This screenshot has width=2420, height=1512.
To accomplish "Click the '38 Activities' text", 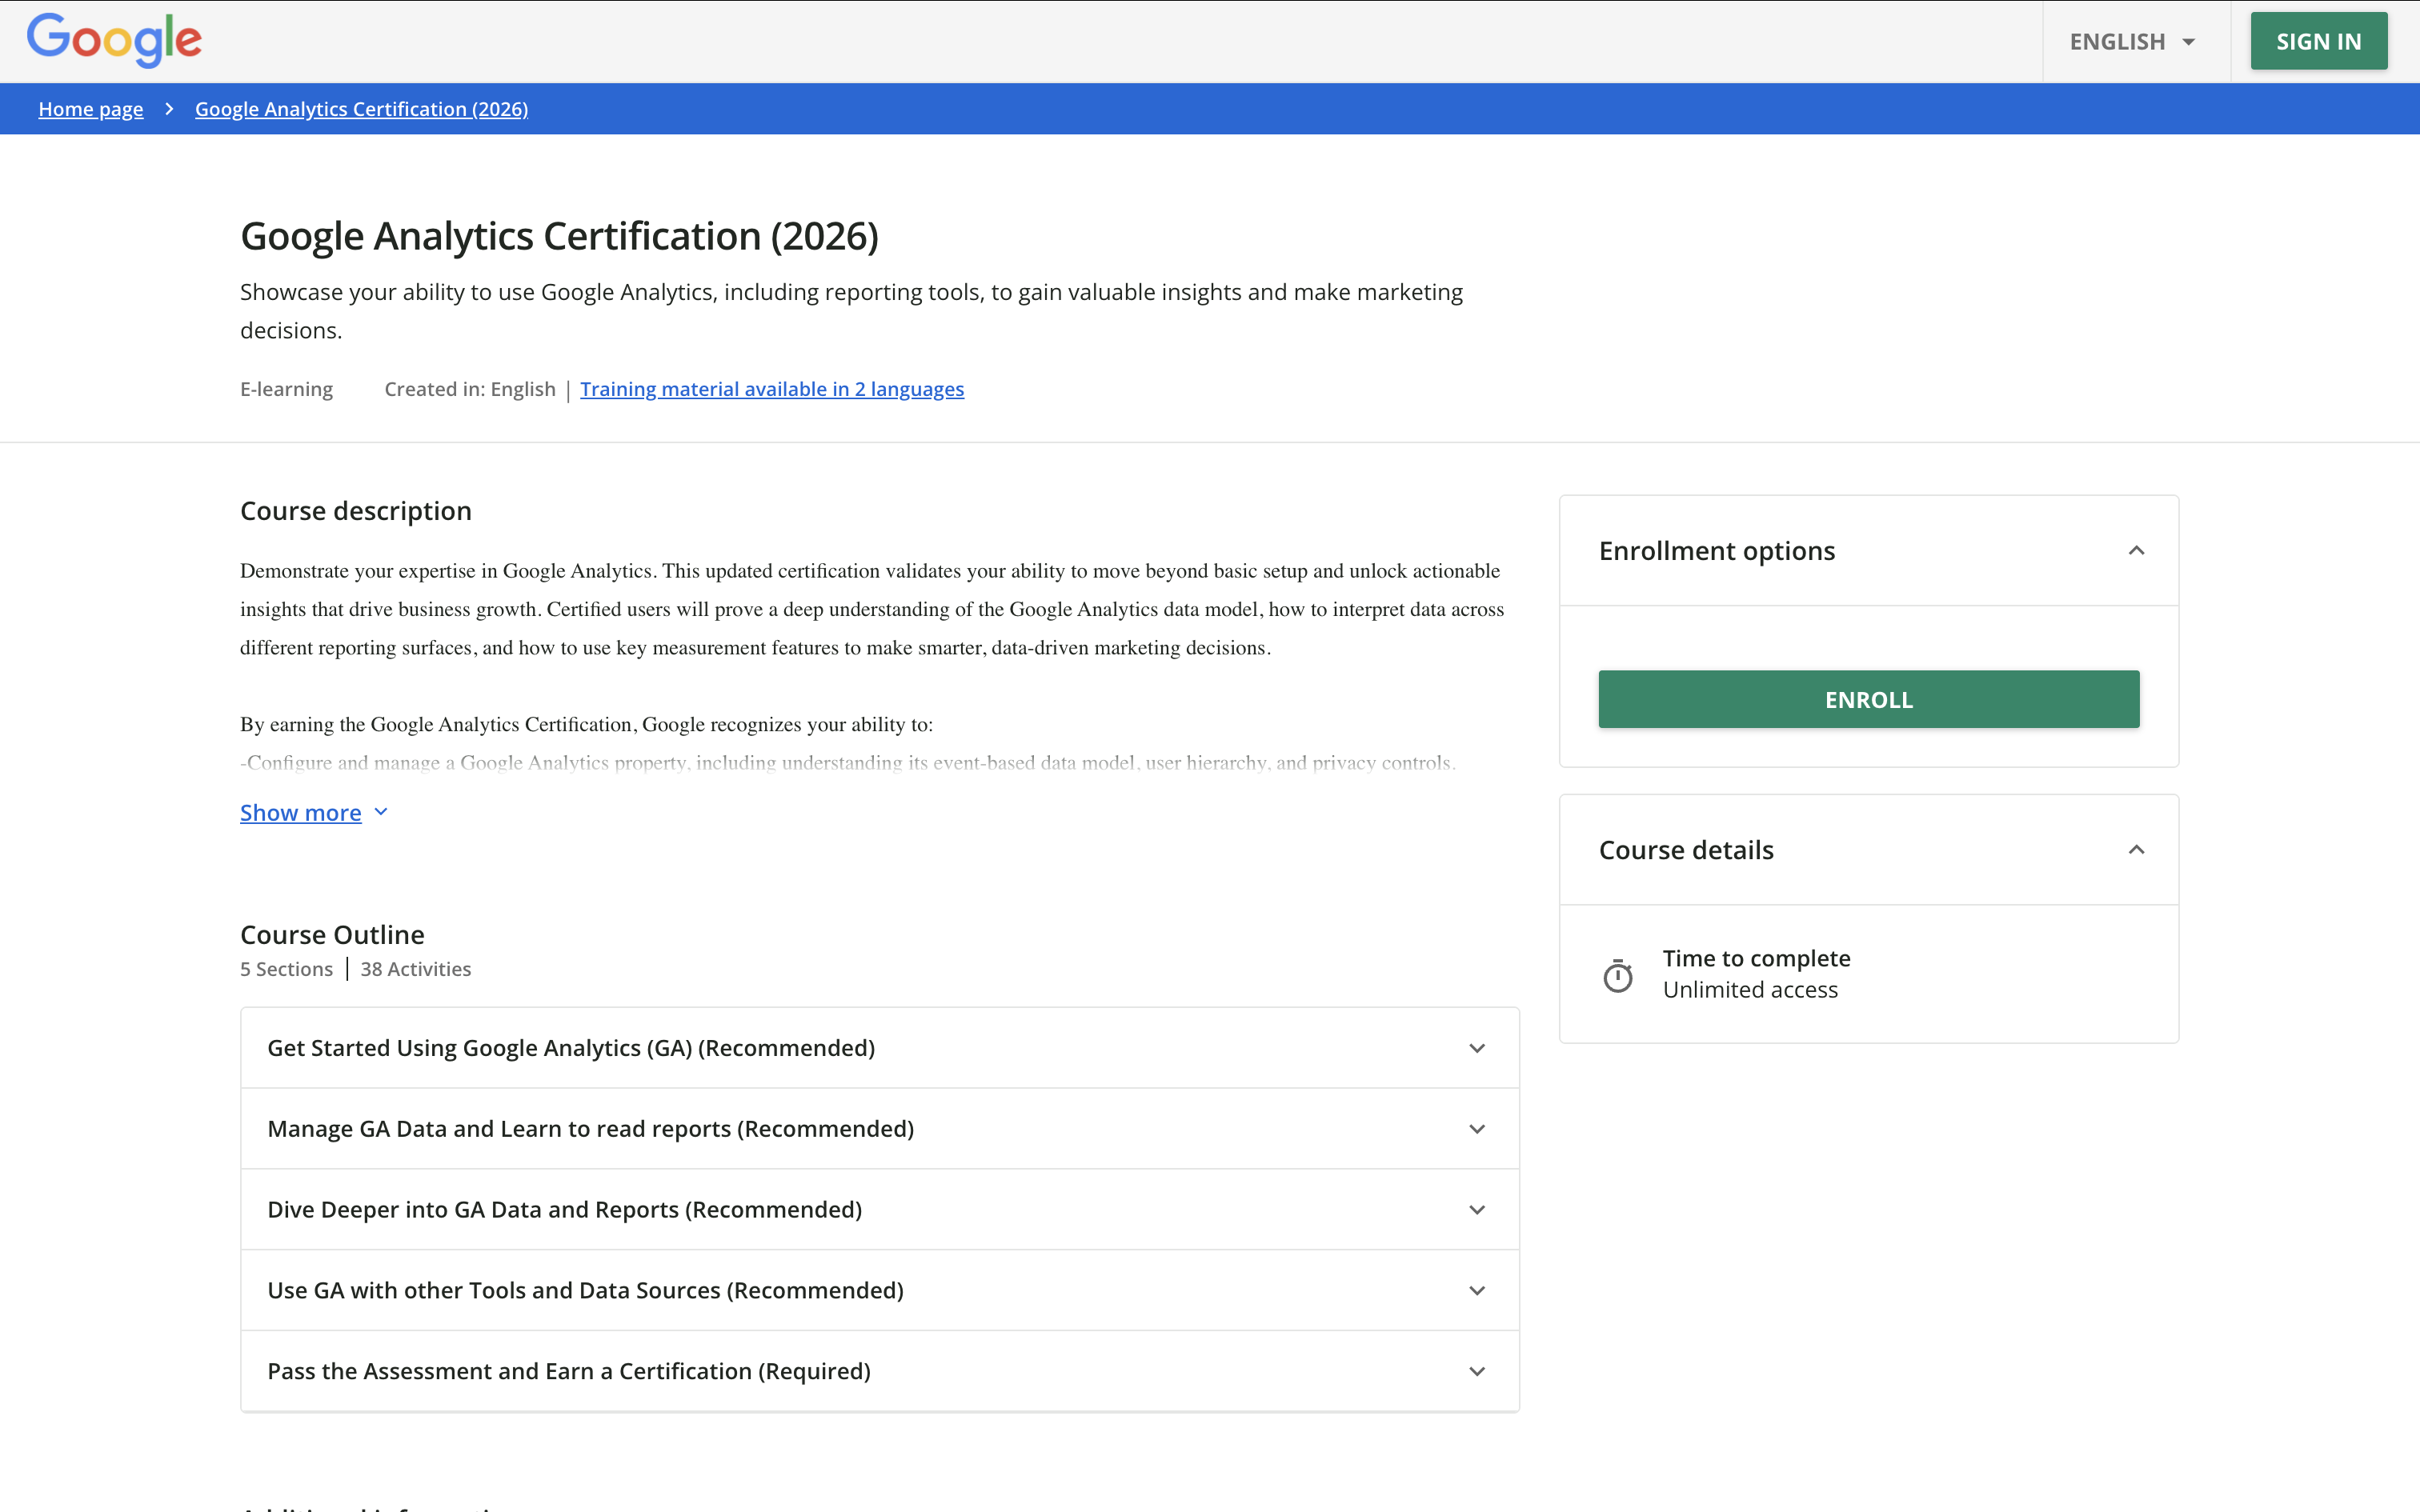I will [x=416, y=969].
